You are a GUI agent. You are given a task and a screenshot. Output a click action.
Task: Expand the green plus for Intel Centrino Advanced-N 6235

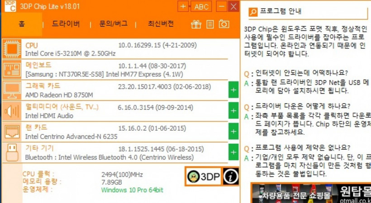pos(233,131)
